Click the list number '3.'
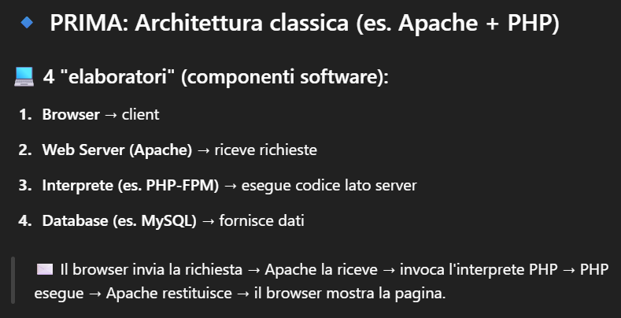The image size is (621, 318). click(25, 186)
